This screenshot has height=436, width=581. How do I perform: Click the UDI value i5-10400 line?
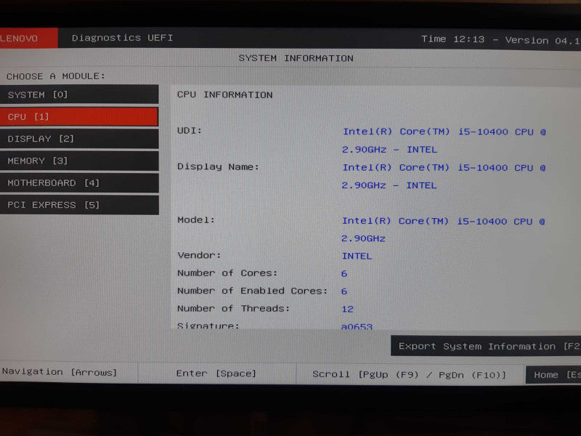tap(444, 132)
